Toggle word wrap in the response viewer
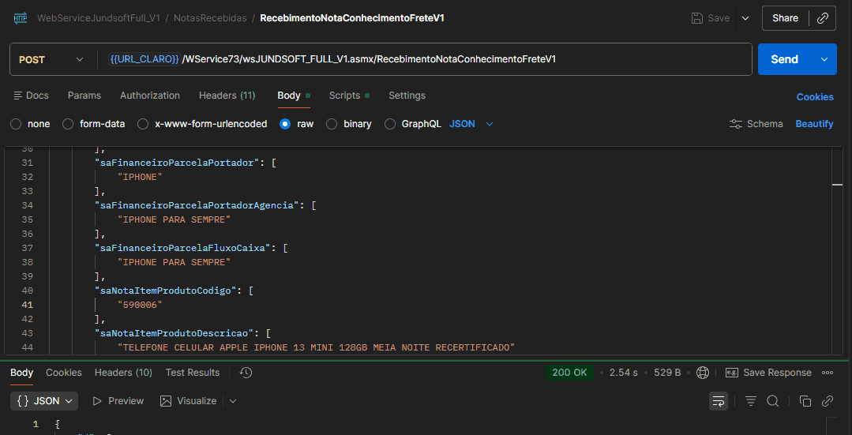Viewport: 852px width, 435px height. point(719,401)
